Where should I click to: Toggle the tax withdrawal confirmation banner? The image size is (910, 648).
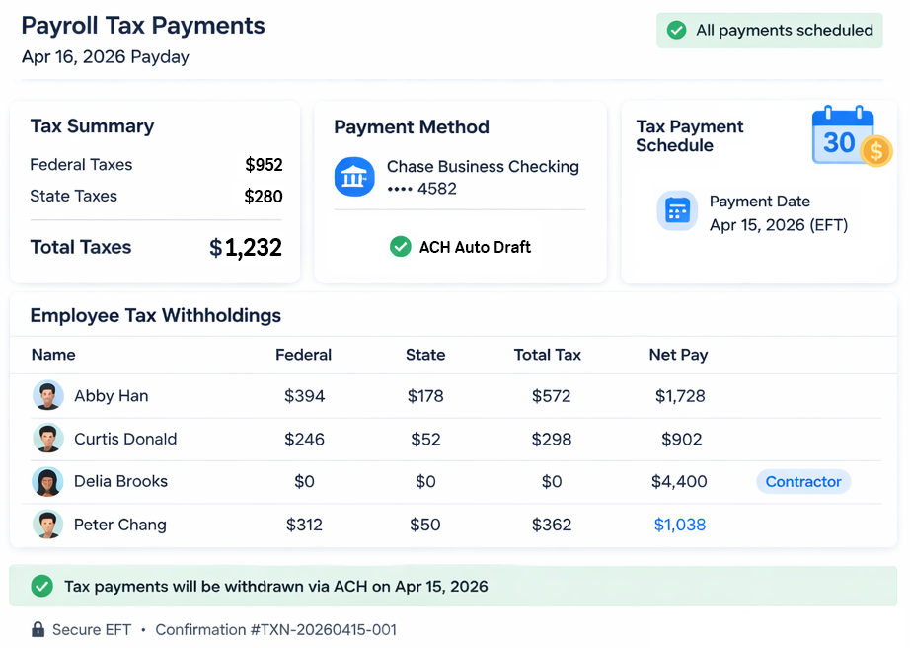coord(454,586)
